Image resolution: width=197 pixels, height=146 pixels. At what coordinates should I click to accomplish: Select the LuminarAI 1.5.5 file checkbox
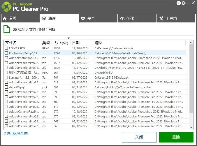point(6,78)
